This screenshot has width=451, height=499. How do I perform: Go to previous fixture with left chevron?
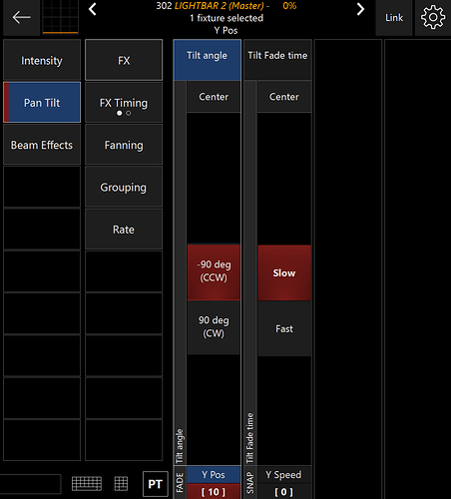(93, 9)
